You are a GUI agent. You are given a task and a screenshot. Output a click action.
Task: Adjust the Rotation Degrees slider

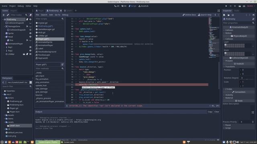247,79
